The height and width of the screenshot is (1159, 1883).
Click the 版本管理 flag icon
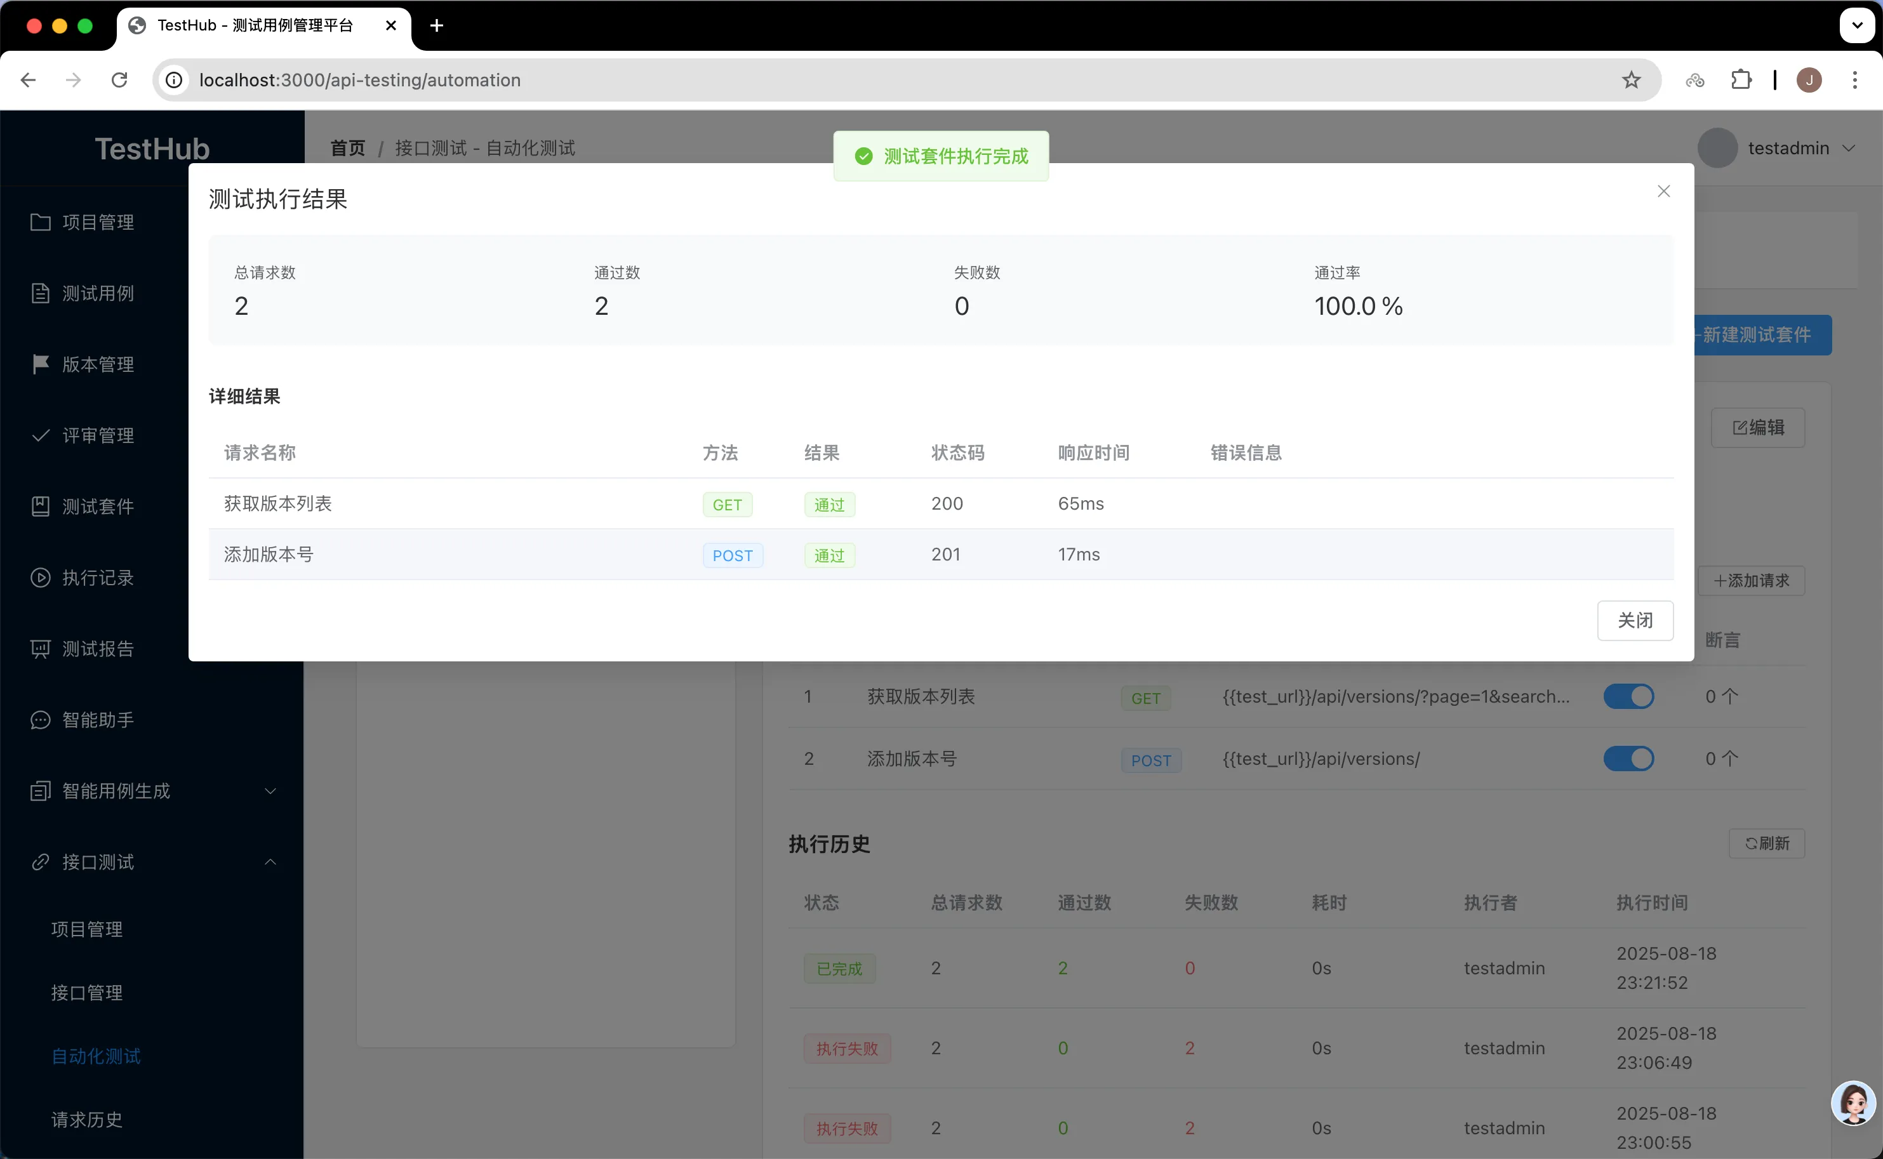40,364
